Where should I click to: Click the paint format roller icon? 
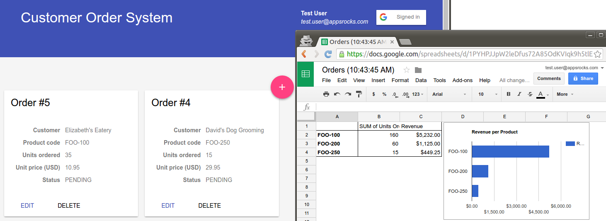tap(359, 94)
